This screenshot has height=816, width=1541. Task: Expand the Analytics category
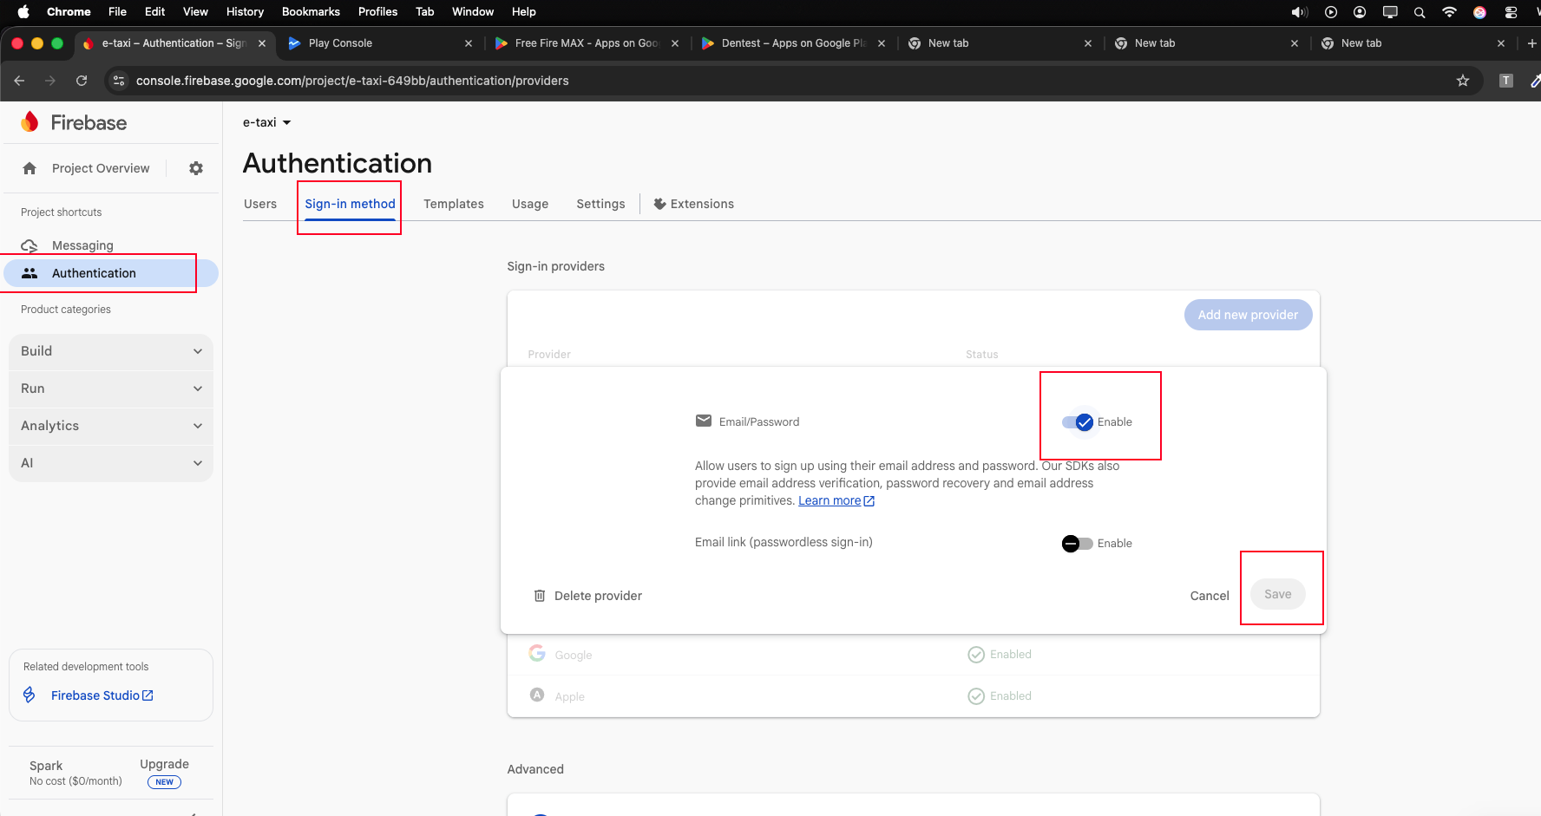[111, 426]
